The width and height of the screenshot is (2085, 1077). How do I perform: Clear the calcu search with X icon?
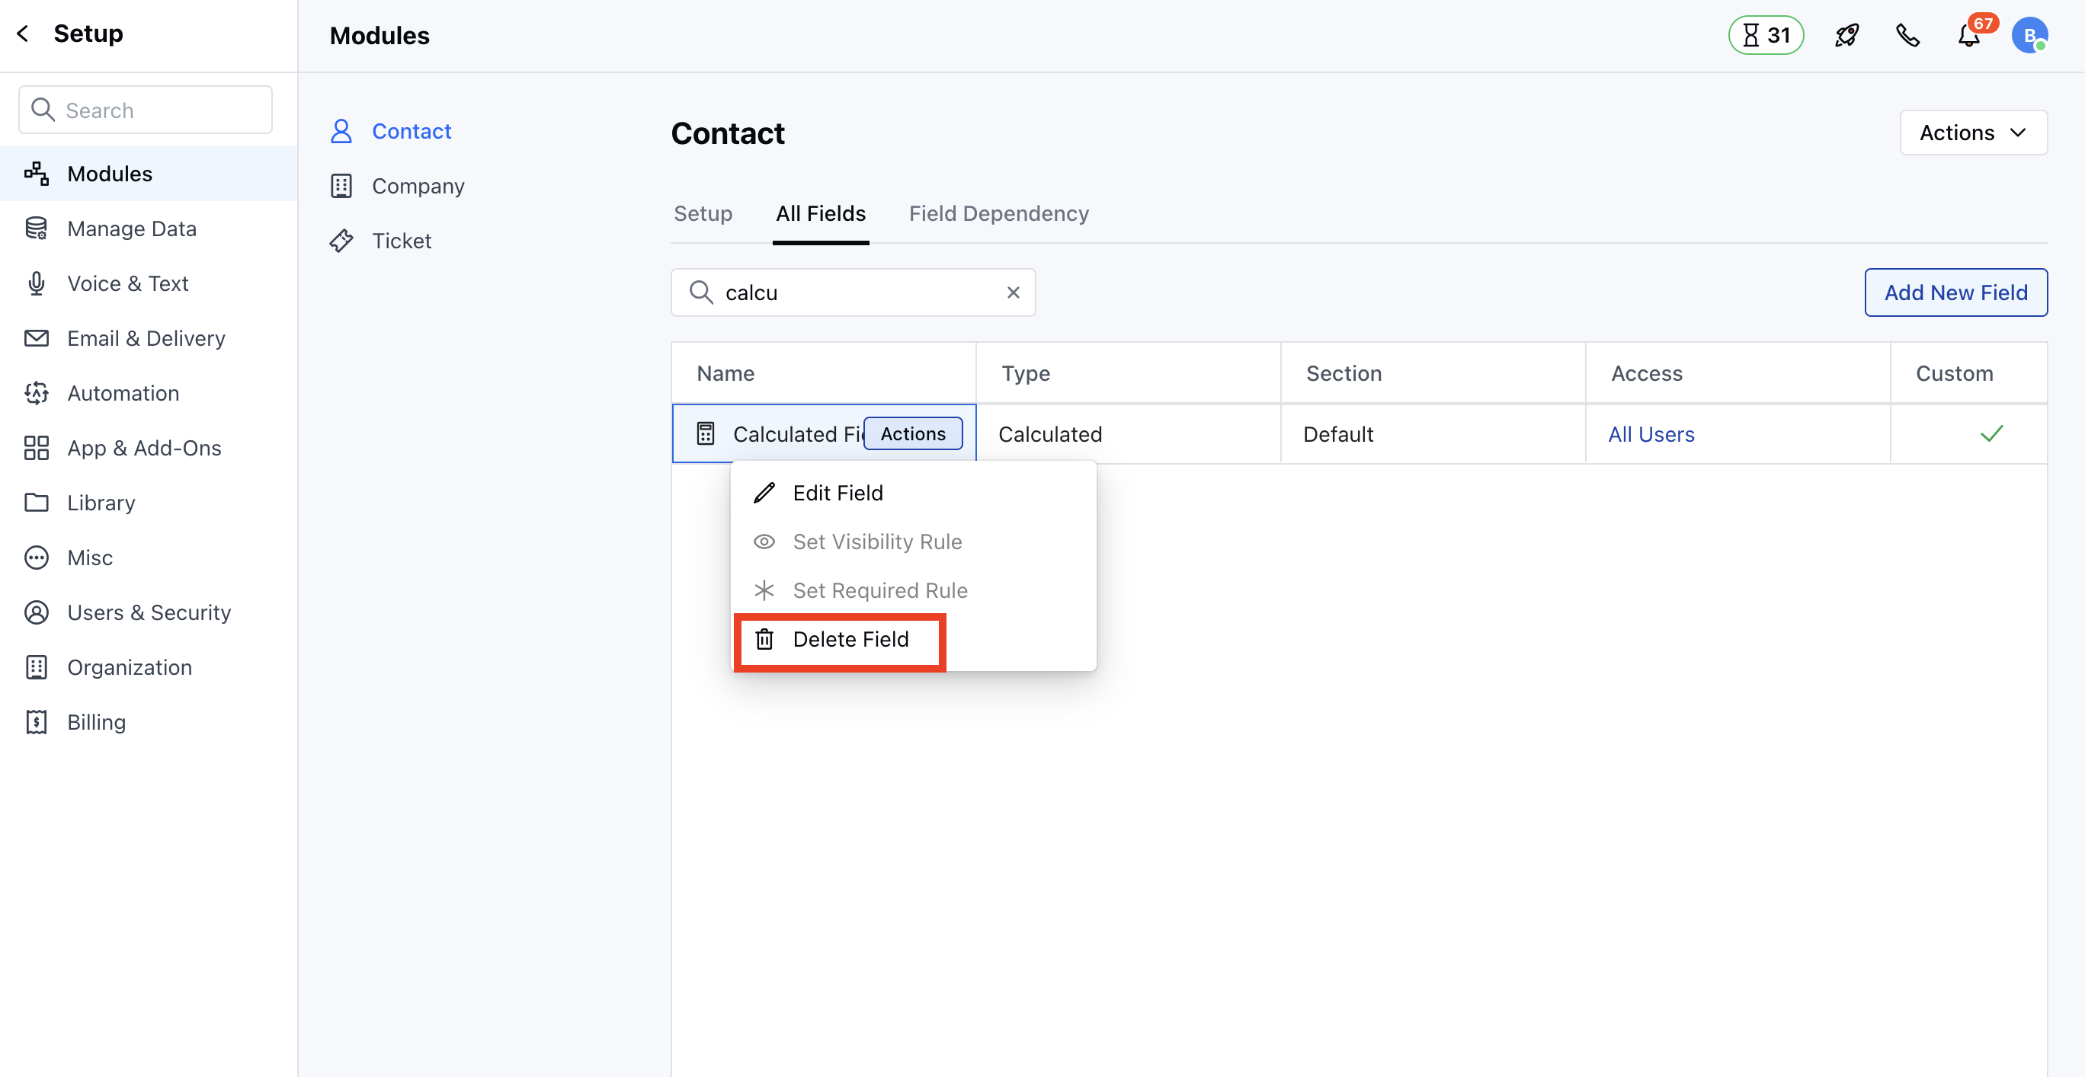1013,293
